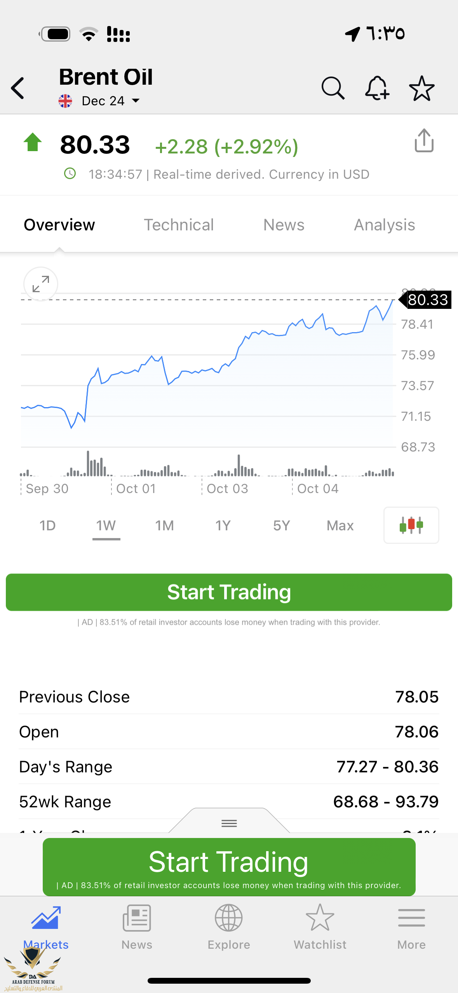Image resolution: width=458 pixels, height=993 pixels.
Task: Switch chart to candlestick view
Action: tap(411, 525)
